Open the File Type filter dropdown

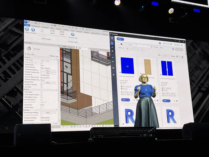(x=121, y=48)
